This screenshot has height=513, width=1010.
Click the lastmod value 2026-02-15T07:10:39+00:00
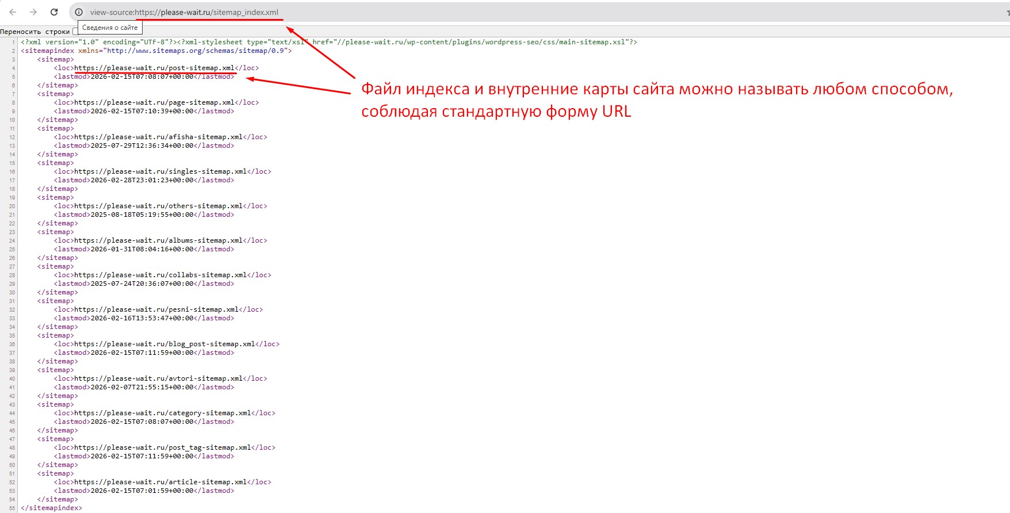[x=142, y=111]
